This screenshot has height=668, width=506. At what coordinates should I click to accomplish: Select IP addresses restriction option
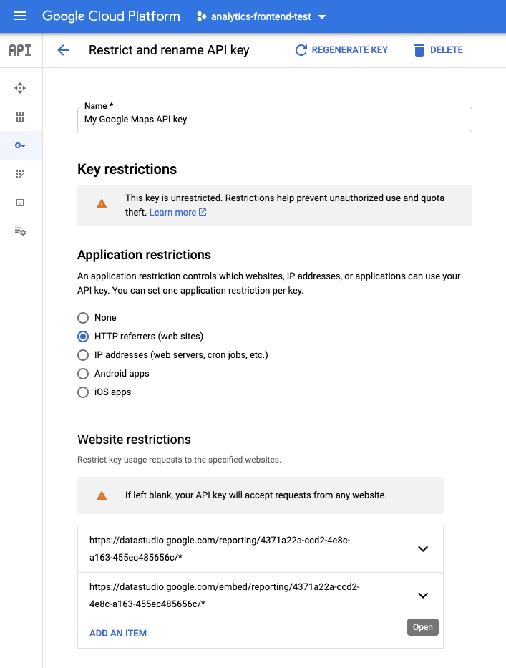(83, 355)
